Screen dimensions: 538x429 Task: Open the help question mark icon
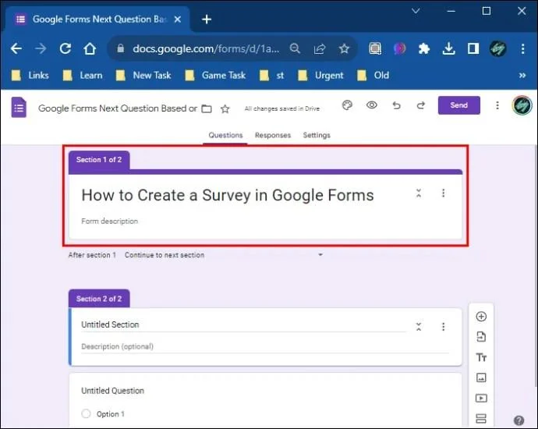point(519,420)
